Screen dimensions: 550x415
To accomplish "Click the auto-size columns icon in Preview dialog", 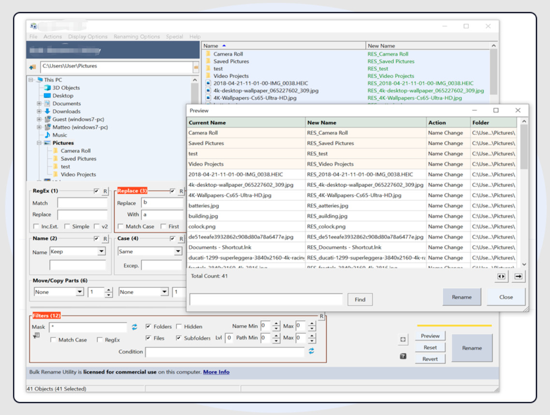I will (x=501, y=276).
